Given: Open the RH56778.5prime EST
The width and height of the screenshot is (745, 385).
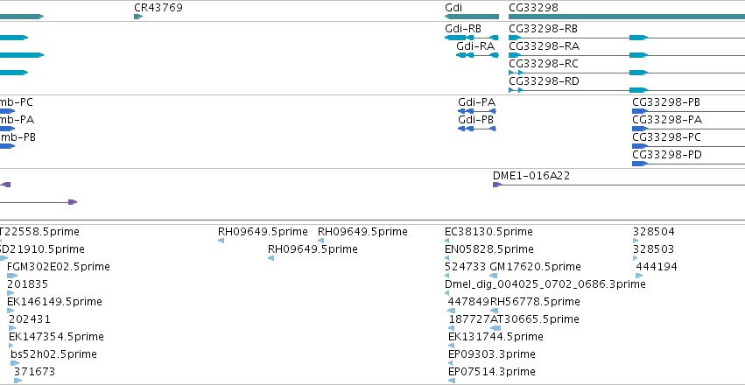Looking at the screenshot, I should 535,302.
